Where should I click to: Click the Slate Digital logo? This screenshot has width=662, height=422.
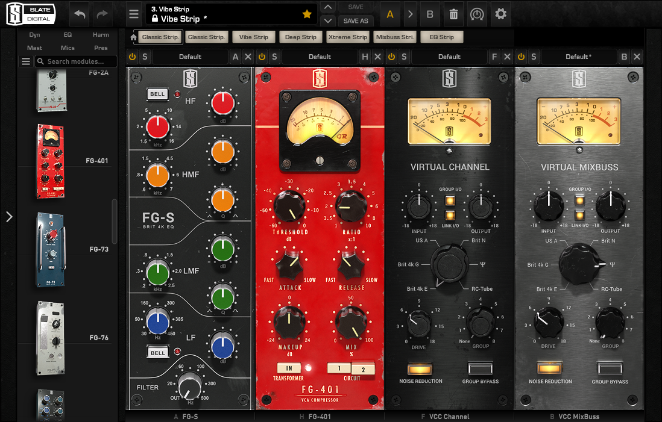(31, 14)
